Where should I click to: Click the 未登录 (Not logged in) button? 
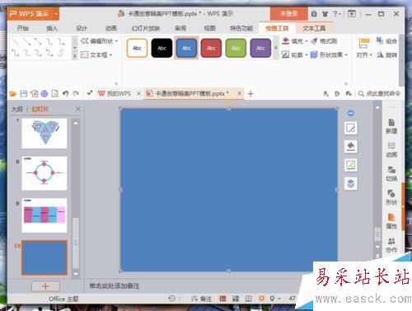289,14
